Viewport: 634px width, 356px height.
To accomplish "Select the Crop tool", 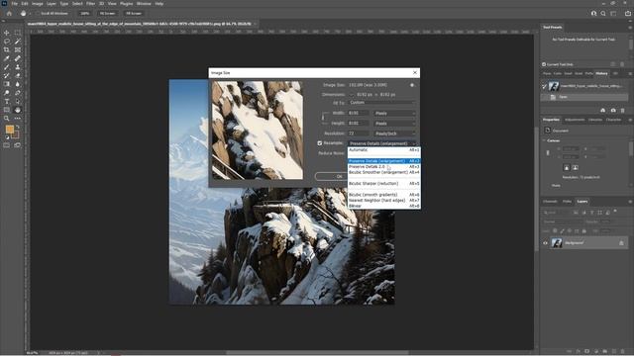I will [7, 49].
